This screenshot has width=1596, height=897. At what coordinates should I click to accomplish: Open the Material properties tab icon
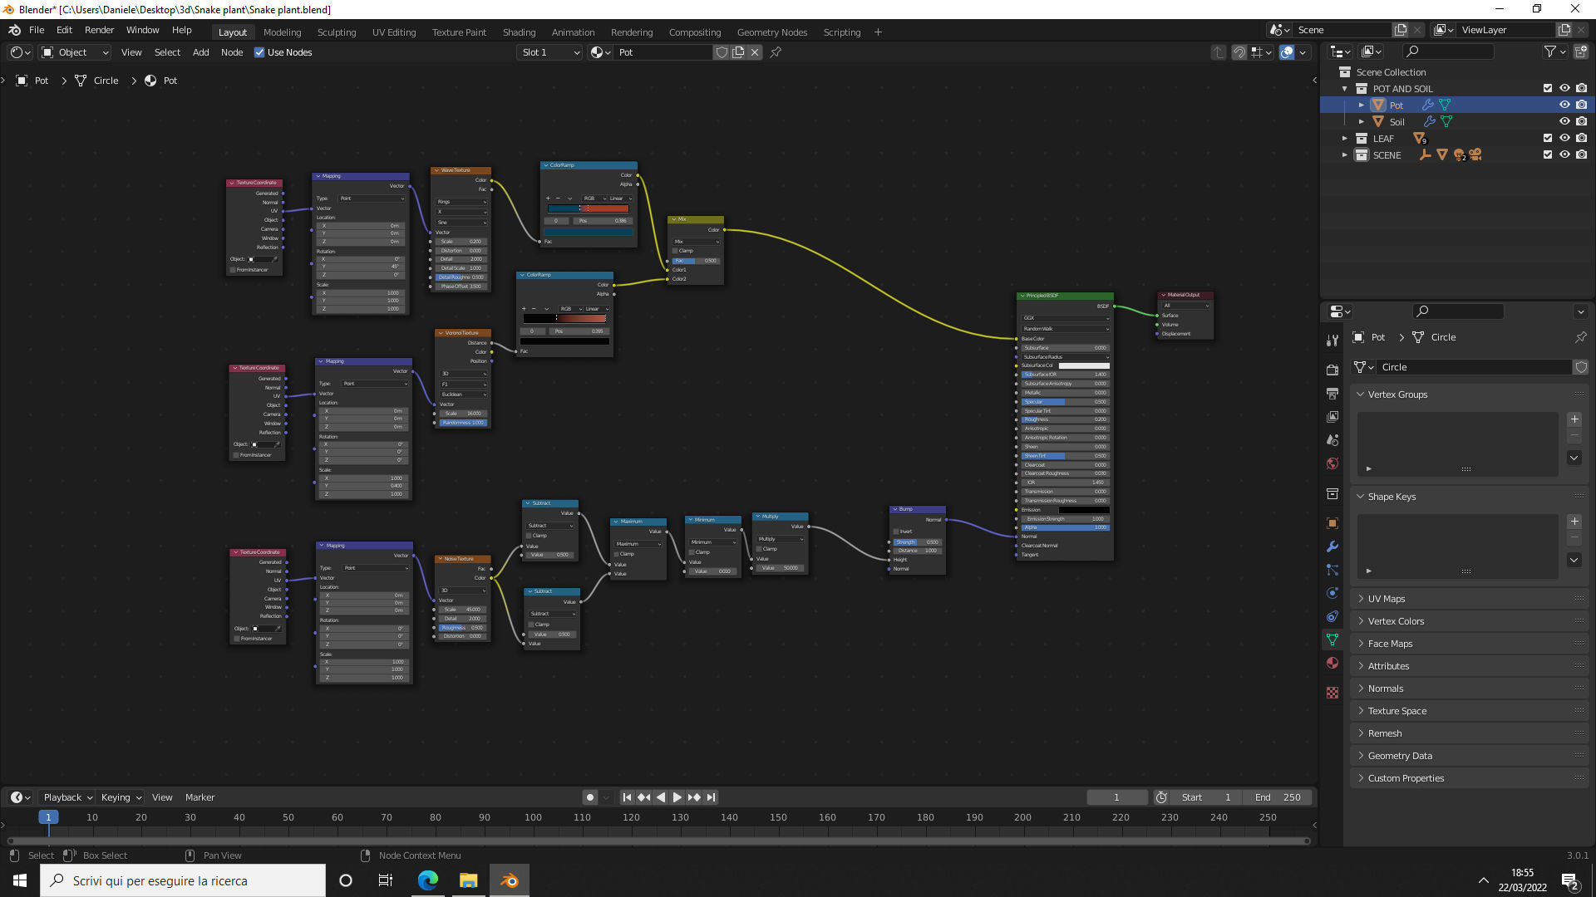click(x=1332, y=663)
